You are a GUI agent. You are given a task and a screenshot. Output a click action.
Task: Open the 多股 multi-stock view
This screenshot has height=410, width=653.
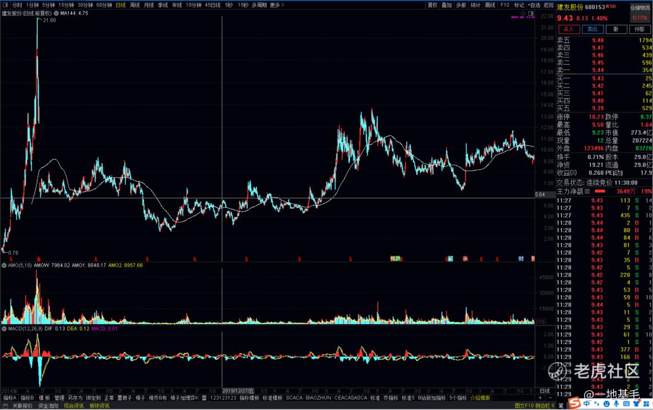point(461,5)
